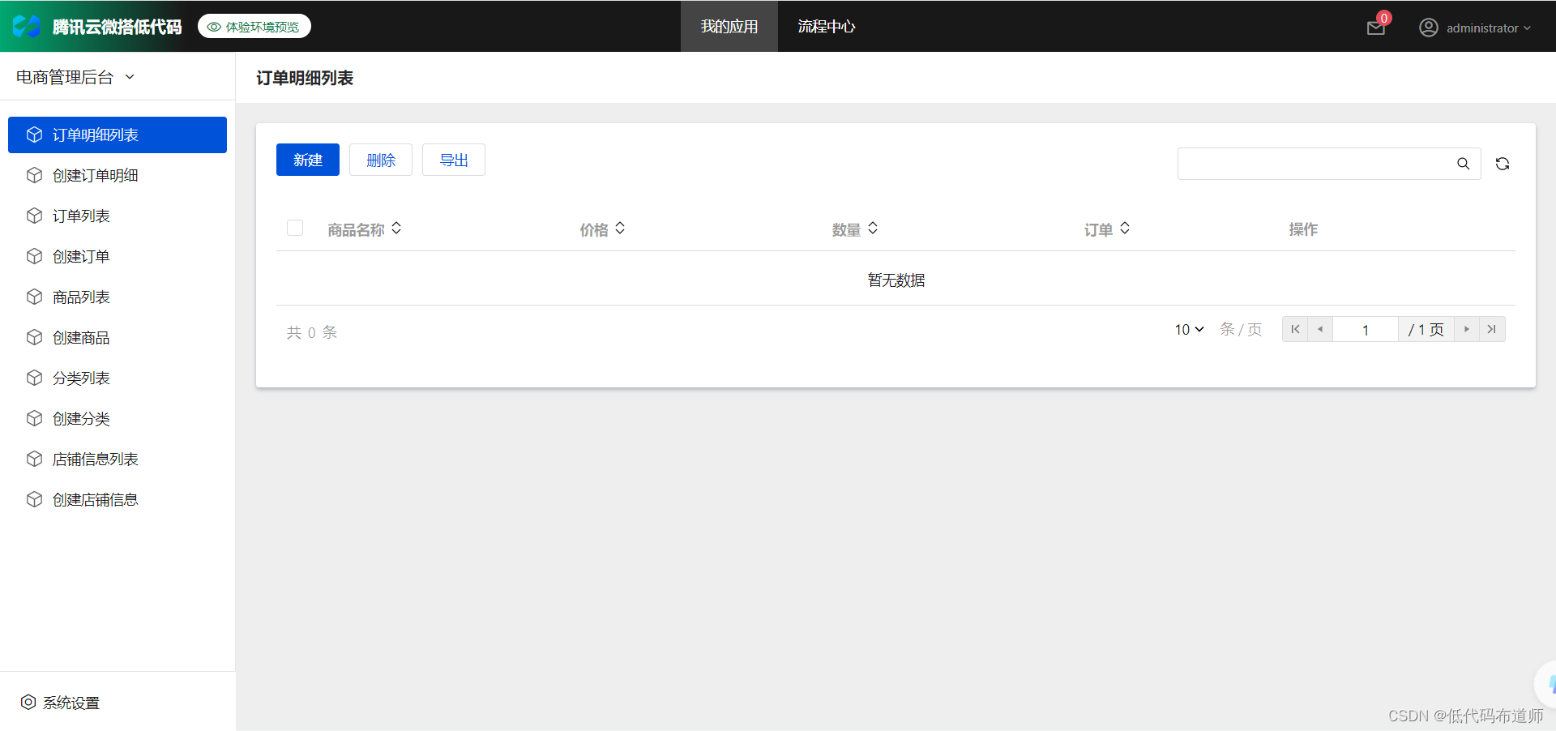Open the 10 条/页 page size dropdown

[x=1189, y=329]
